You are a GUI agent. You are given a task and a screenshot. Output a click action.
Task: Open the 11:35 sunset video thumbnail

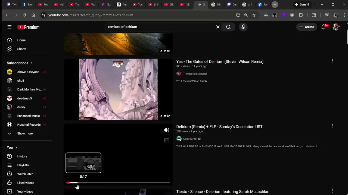click(118, 44)
